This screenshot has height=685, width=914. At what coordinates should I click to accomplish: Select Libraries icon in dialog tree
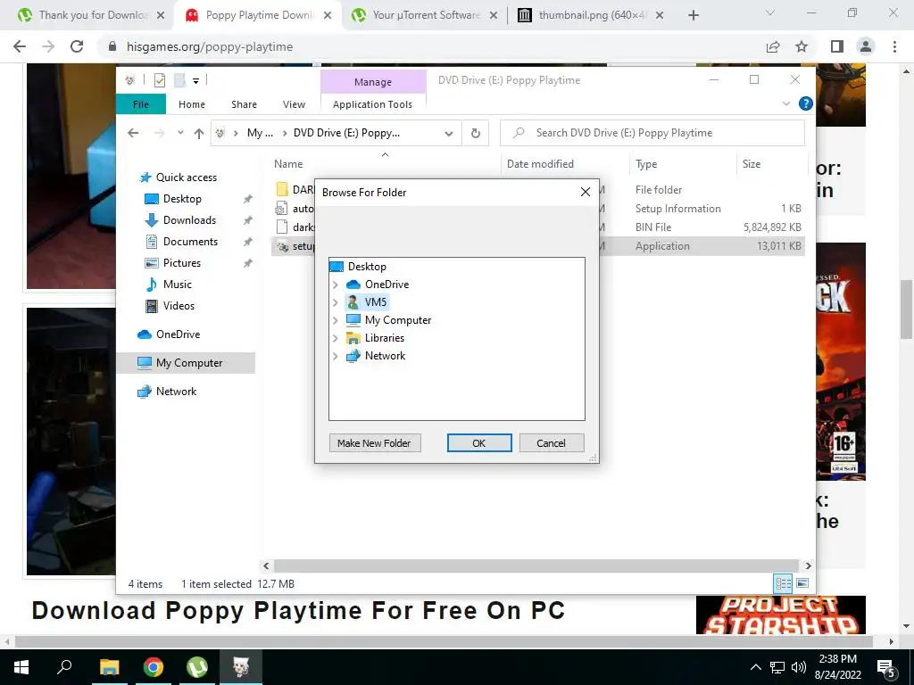click(x=353, y=338)
